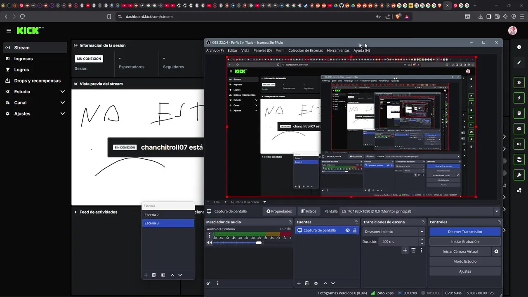Open the Editar menu in OBS

click(233, 50)
